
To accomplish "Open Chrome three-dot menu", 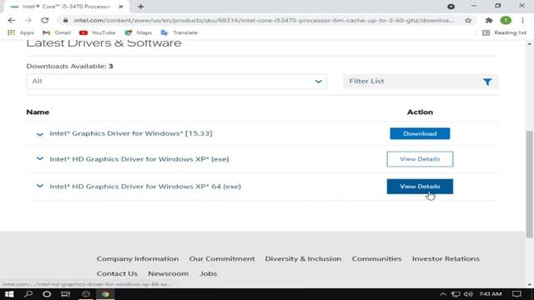I will point(522,20).
